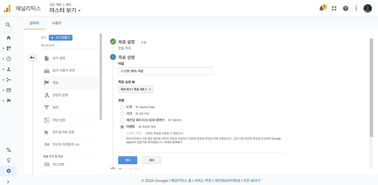
Task: Click the 콘텐츠 분류 icon
Action: click(47, 95)
